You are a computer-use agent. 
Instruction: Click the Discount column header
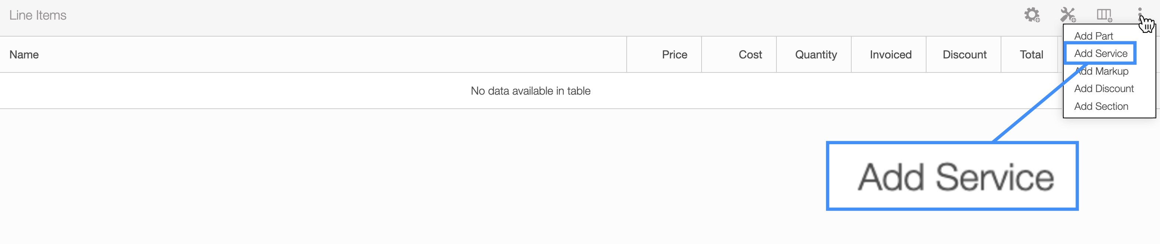pyautogui.click(x=964, y=55)
